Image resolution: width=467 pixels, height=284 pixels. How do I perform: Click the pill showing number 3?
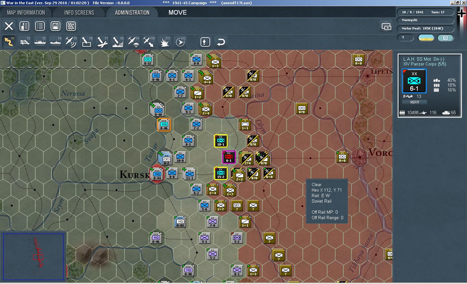(x=406, y=38)
